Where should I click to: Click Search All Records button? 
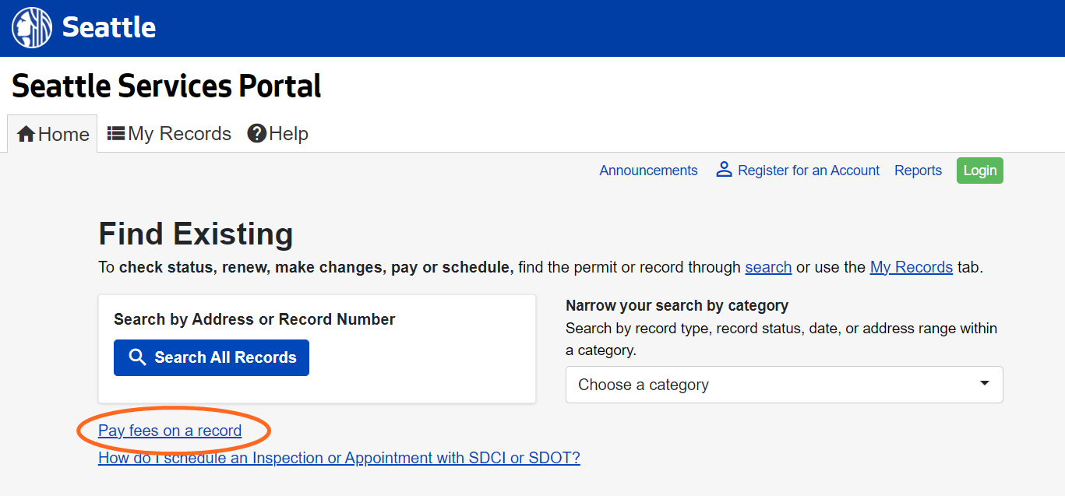click(x=211, y=357)
